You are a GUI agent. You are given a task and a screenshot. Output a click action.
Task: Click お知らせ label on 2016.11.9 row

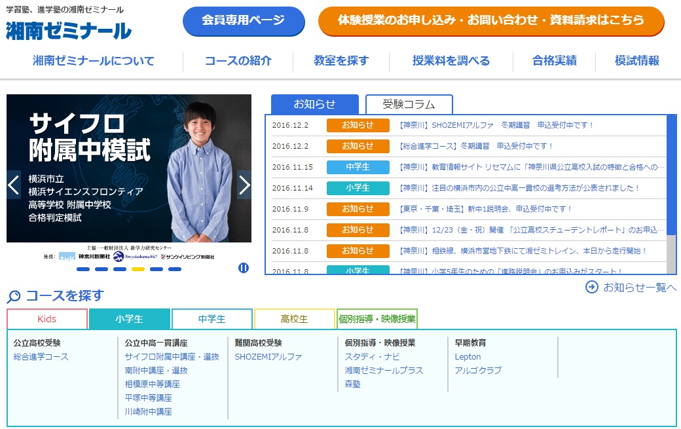358,209
